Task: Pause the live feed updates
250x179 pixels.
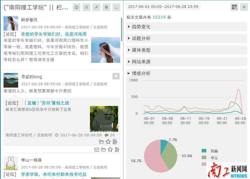Action: 86,7
